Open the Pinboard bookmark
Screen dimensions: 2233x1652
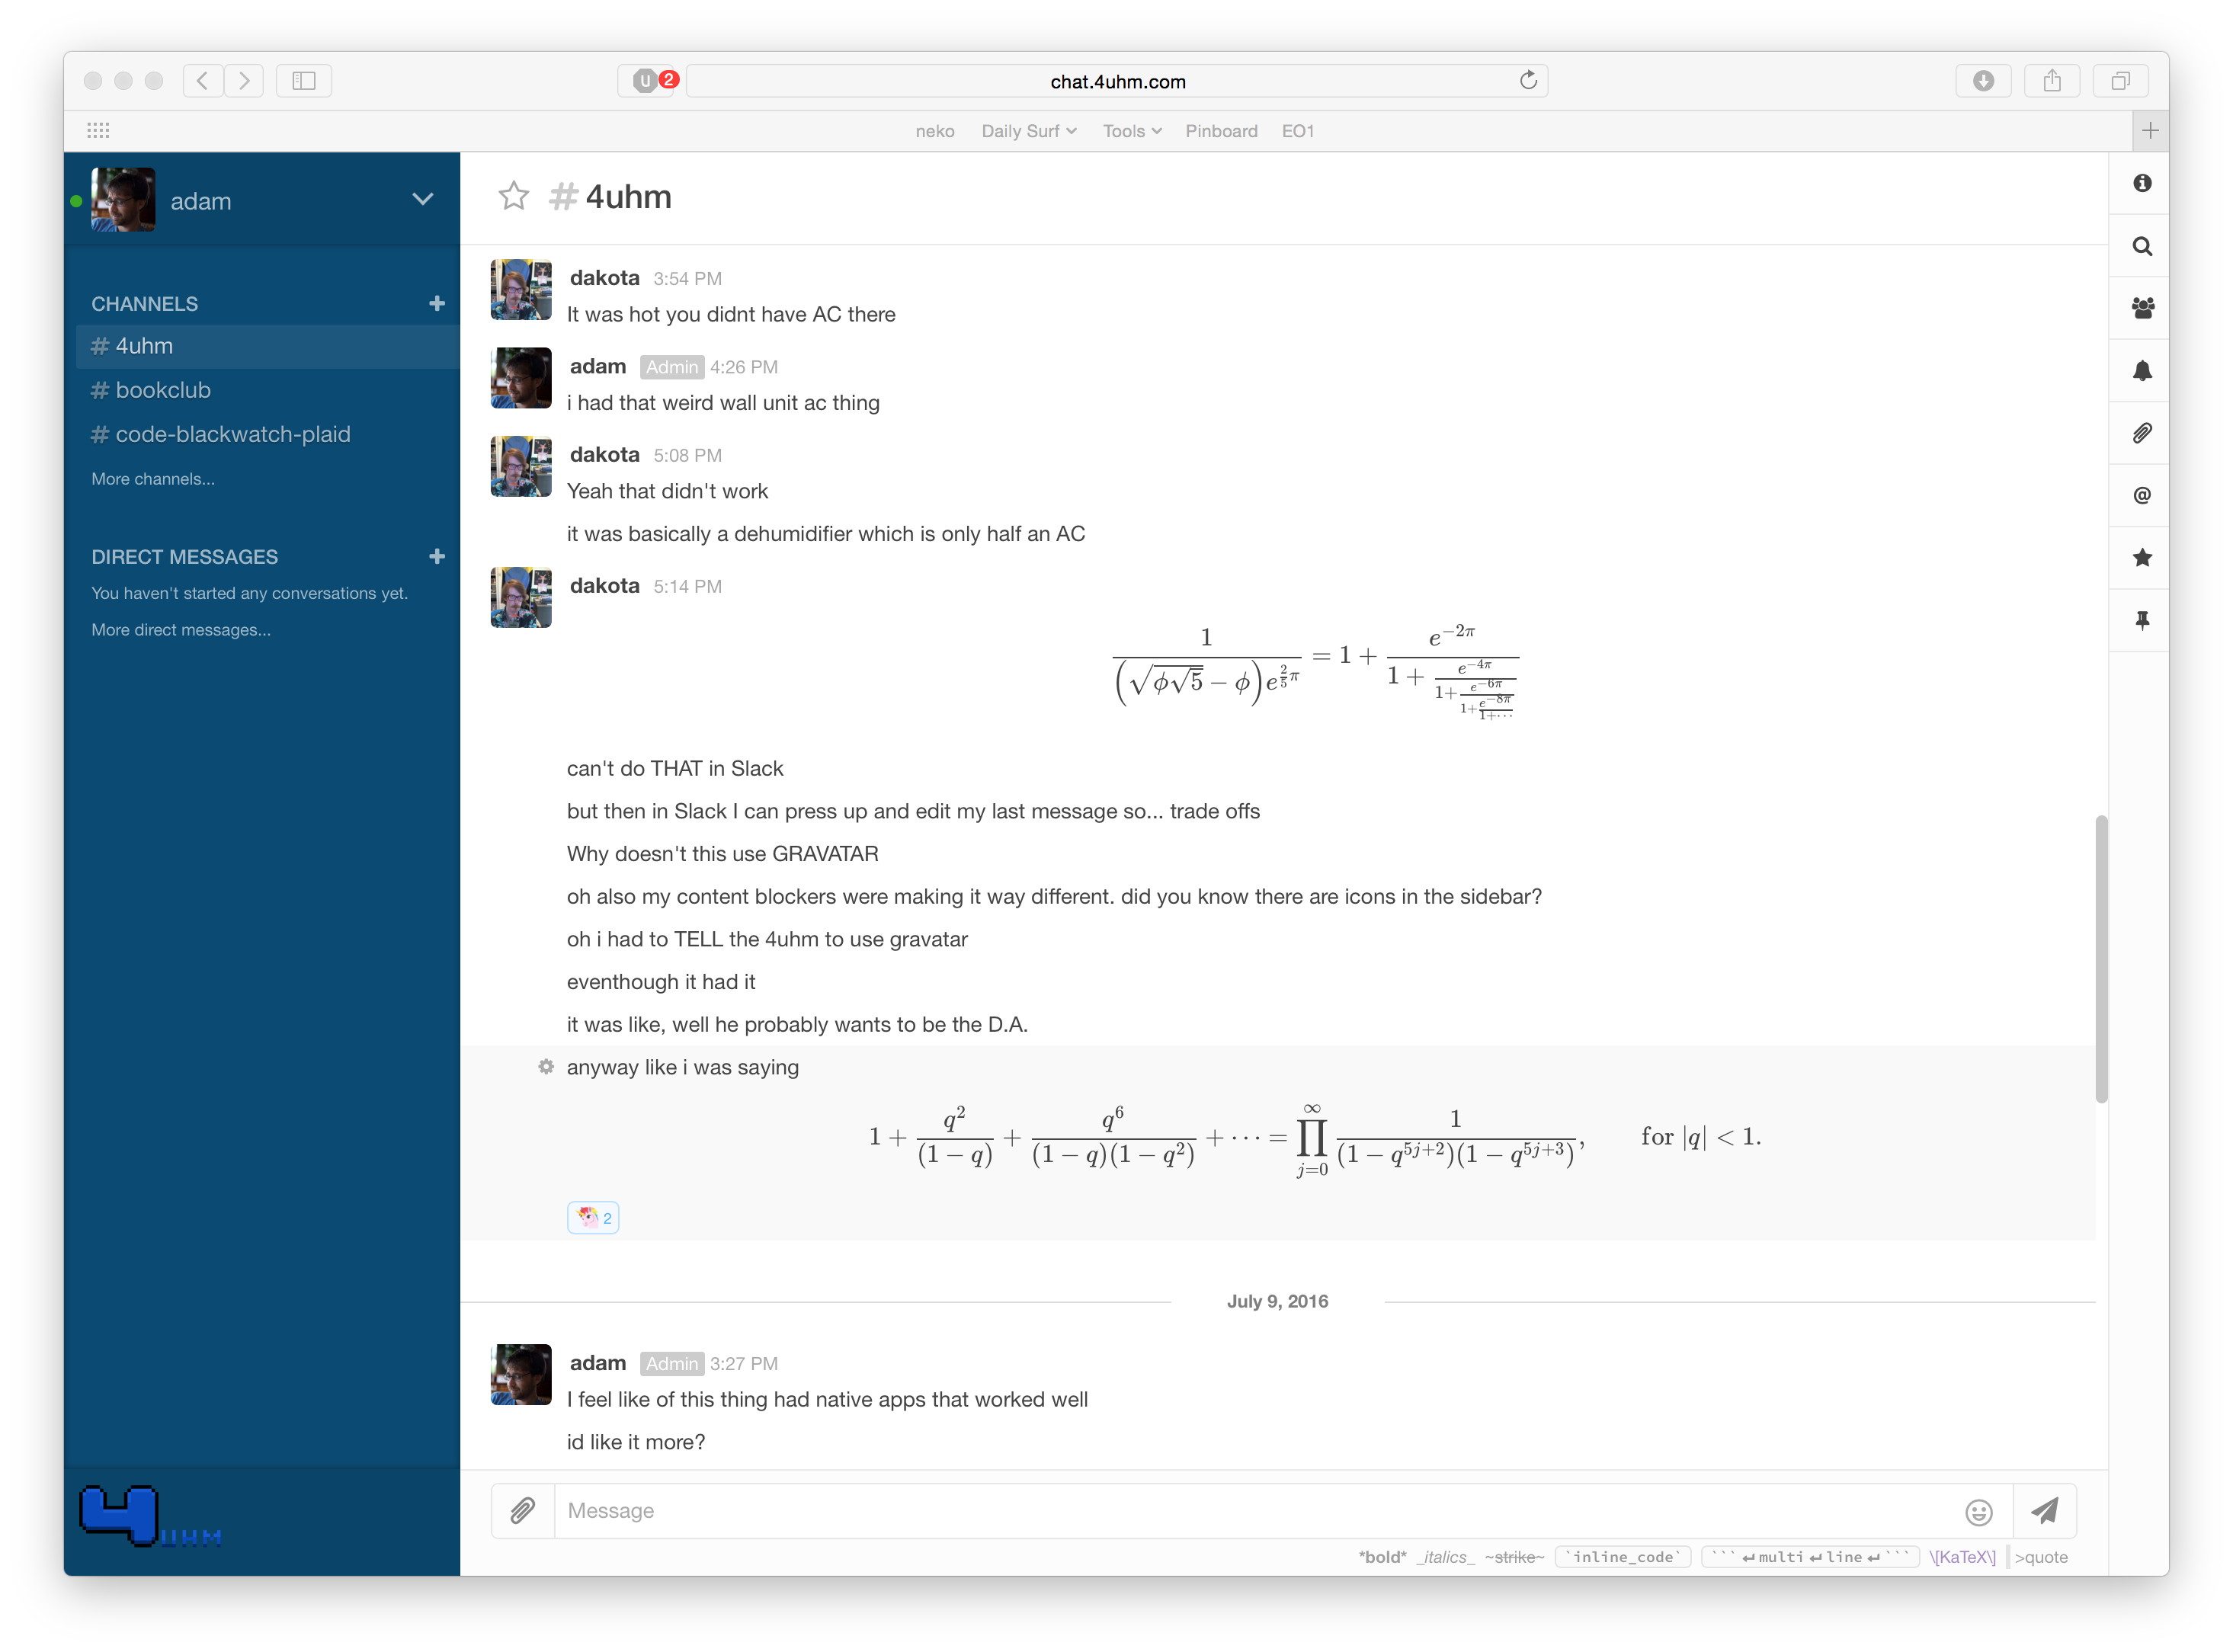(1220, 131)
